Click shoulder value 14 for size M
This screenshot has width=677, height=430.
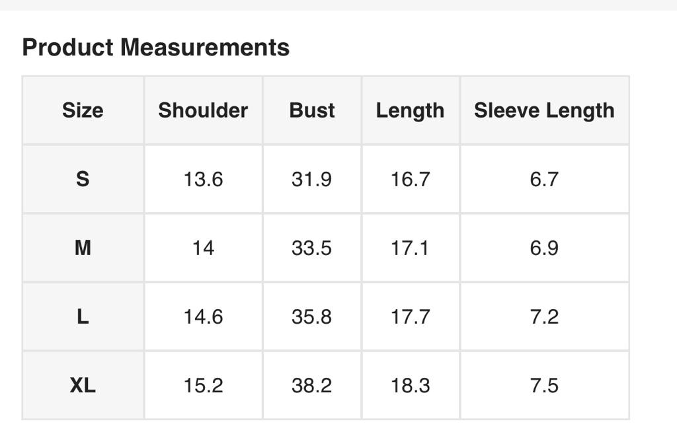coord(203,248)
